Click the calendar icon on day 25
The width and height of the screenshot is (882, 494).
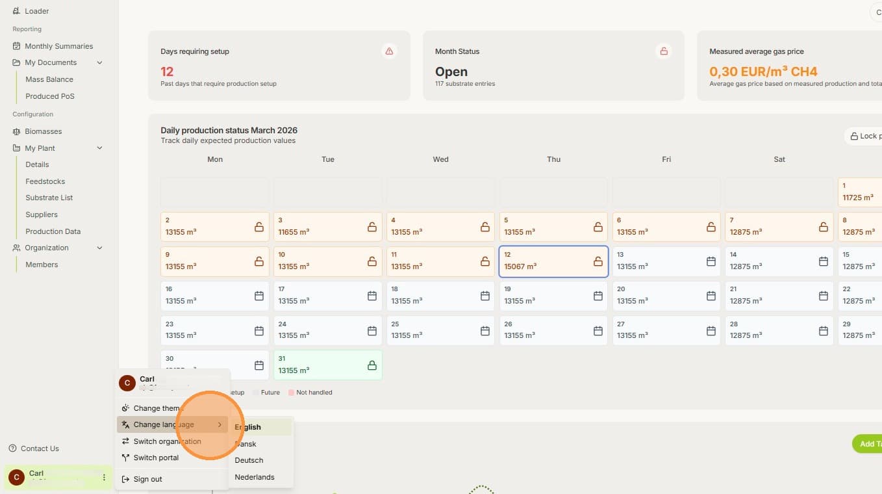(x=485, y=331)
